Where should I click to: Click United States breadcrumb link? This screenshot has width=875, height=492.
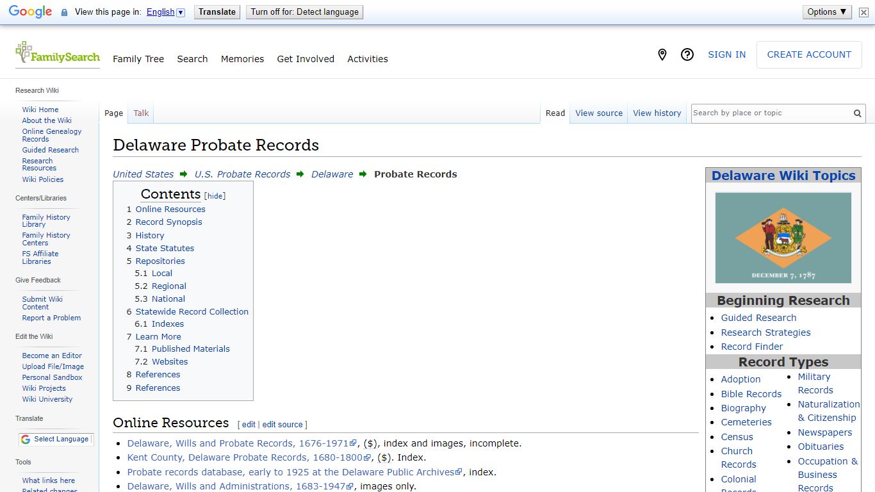pyautogui.click(x=143, y=174)
